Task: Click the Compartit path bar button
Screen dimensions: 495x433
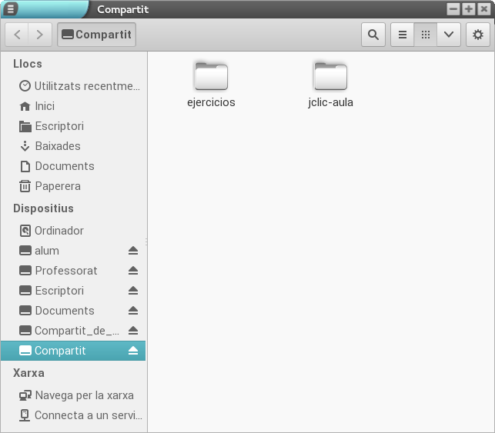Action: pos(96,35)
